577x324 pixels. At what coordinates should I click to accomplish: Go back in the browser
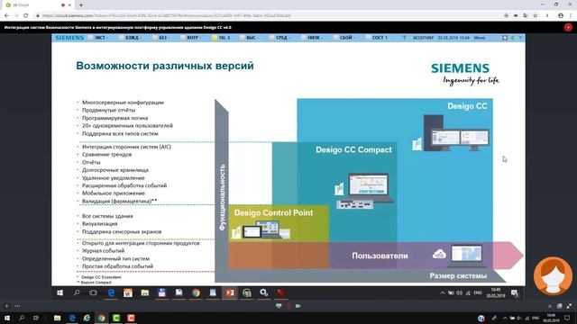coord(6,16)
